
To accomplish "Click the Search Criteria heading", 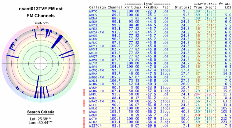I will pos(38,112).
